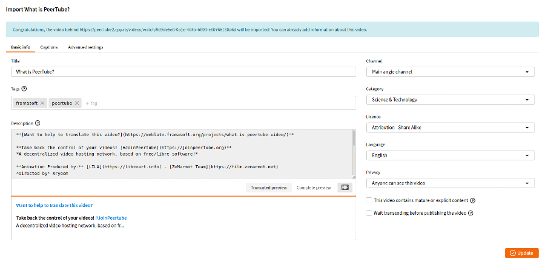
Task: Open wait transcoding help icon
Action: point(471,213)
